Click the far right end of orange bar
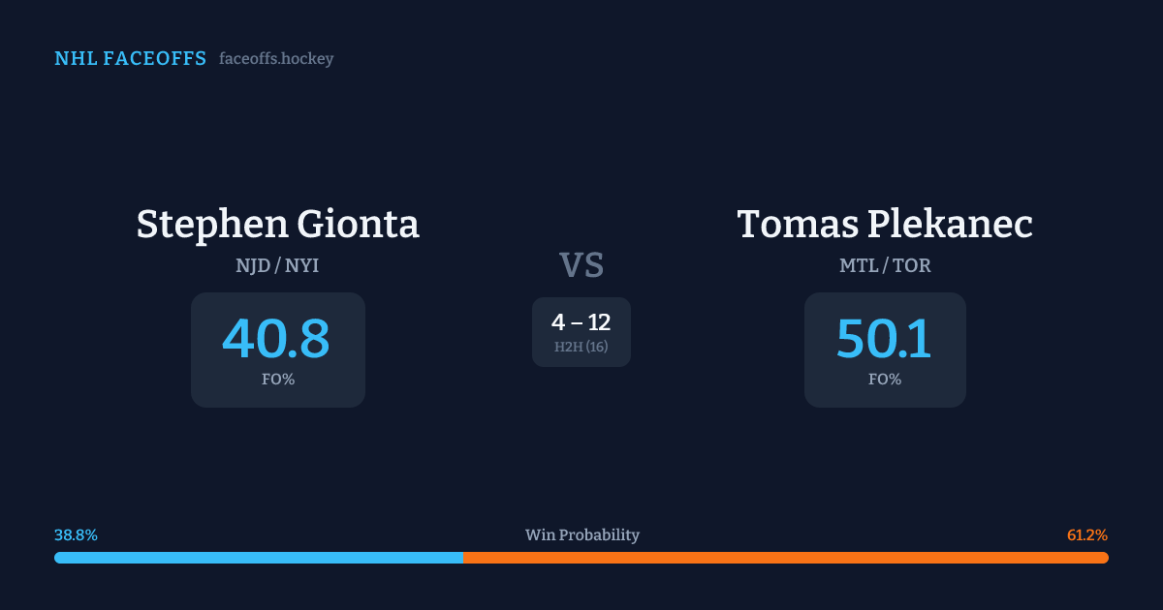This screenshot has width=1163, height=610. [x=1105, y=558]
